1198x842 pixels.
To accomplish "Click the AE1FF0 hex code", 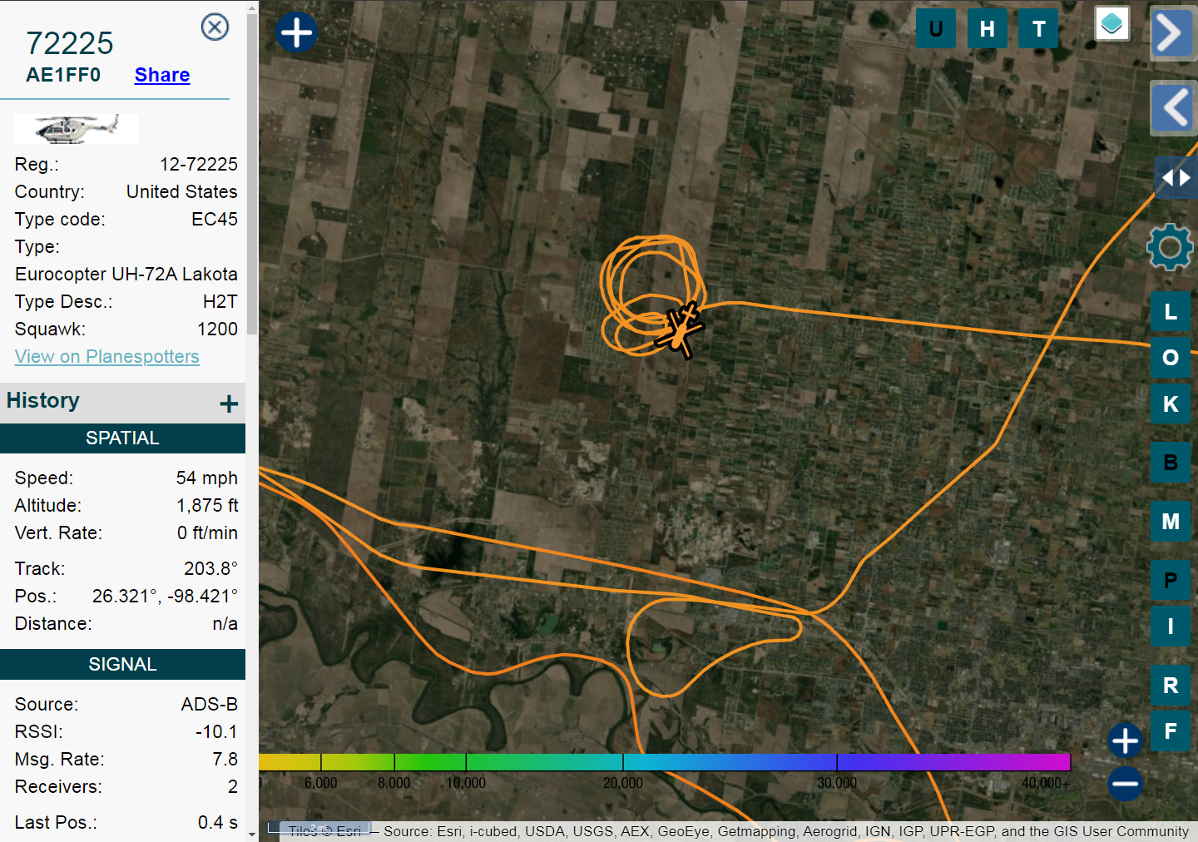I will tap(63, 75).
